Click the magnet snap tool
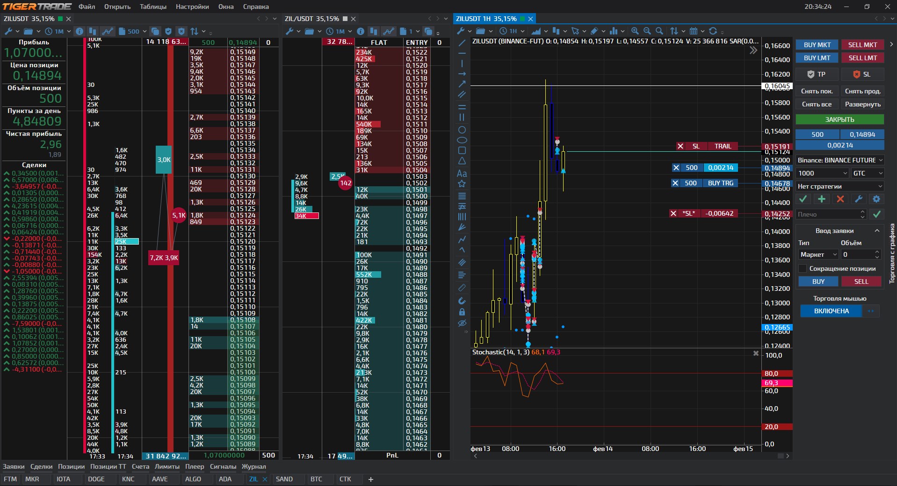Screen dimensions: 897x486 point(462,301)
